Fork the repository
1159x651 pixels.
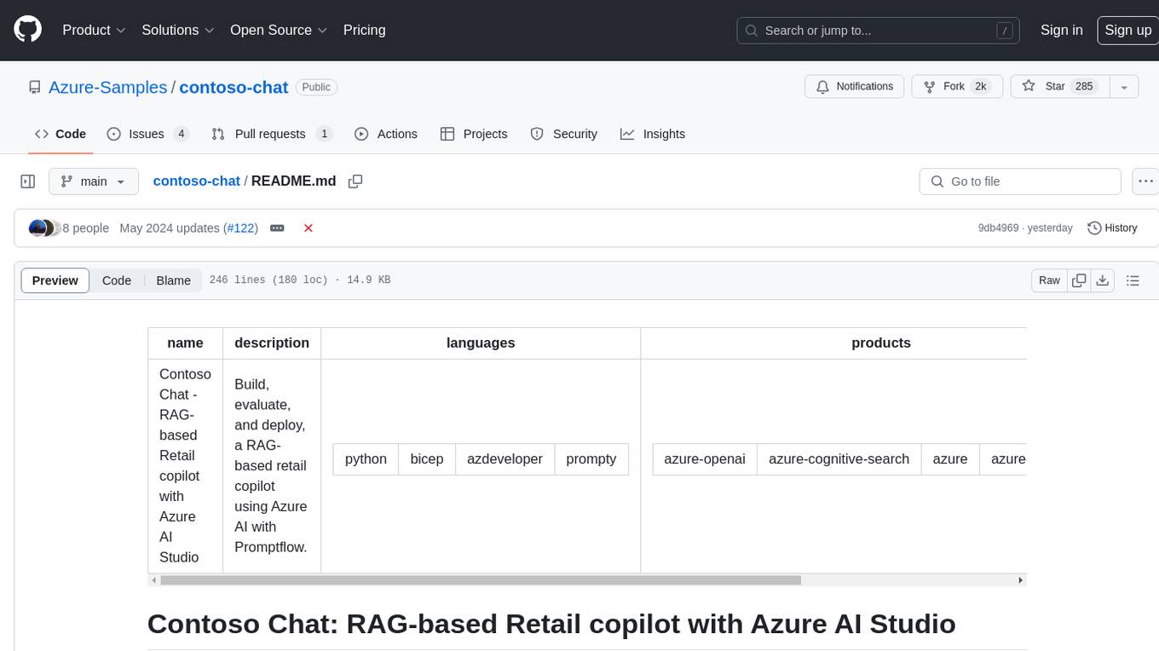click(957, 86)
